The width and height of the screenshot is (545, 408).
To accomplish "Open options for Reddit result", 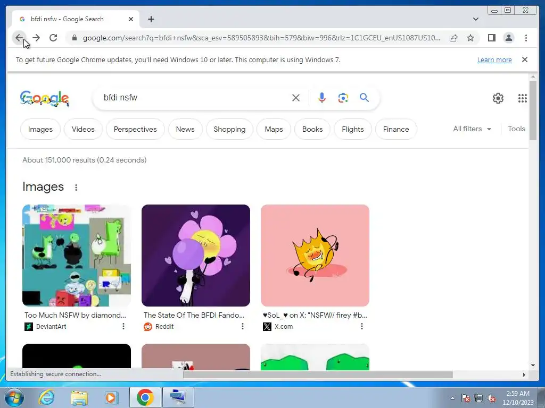I will [243, 326].
